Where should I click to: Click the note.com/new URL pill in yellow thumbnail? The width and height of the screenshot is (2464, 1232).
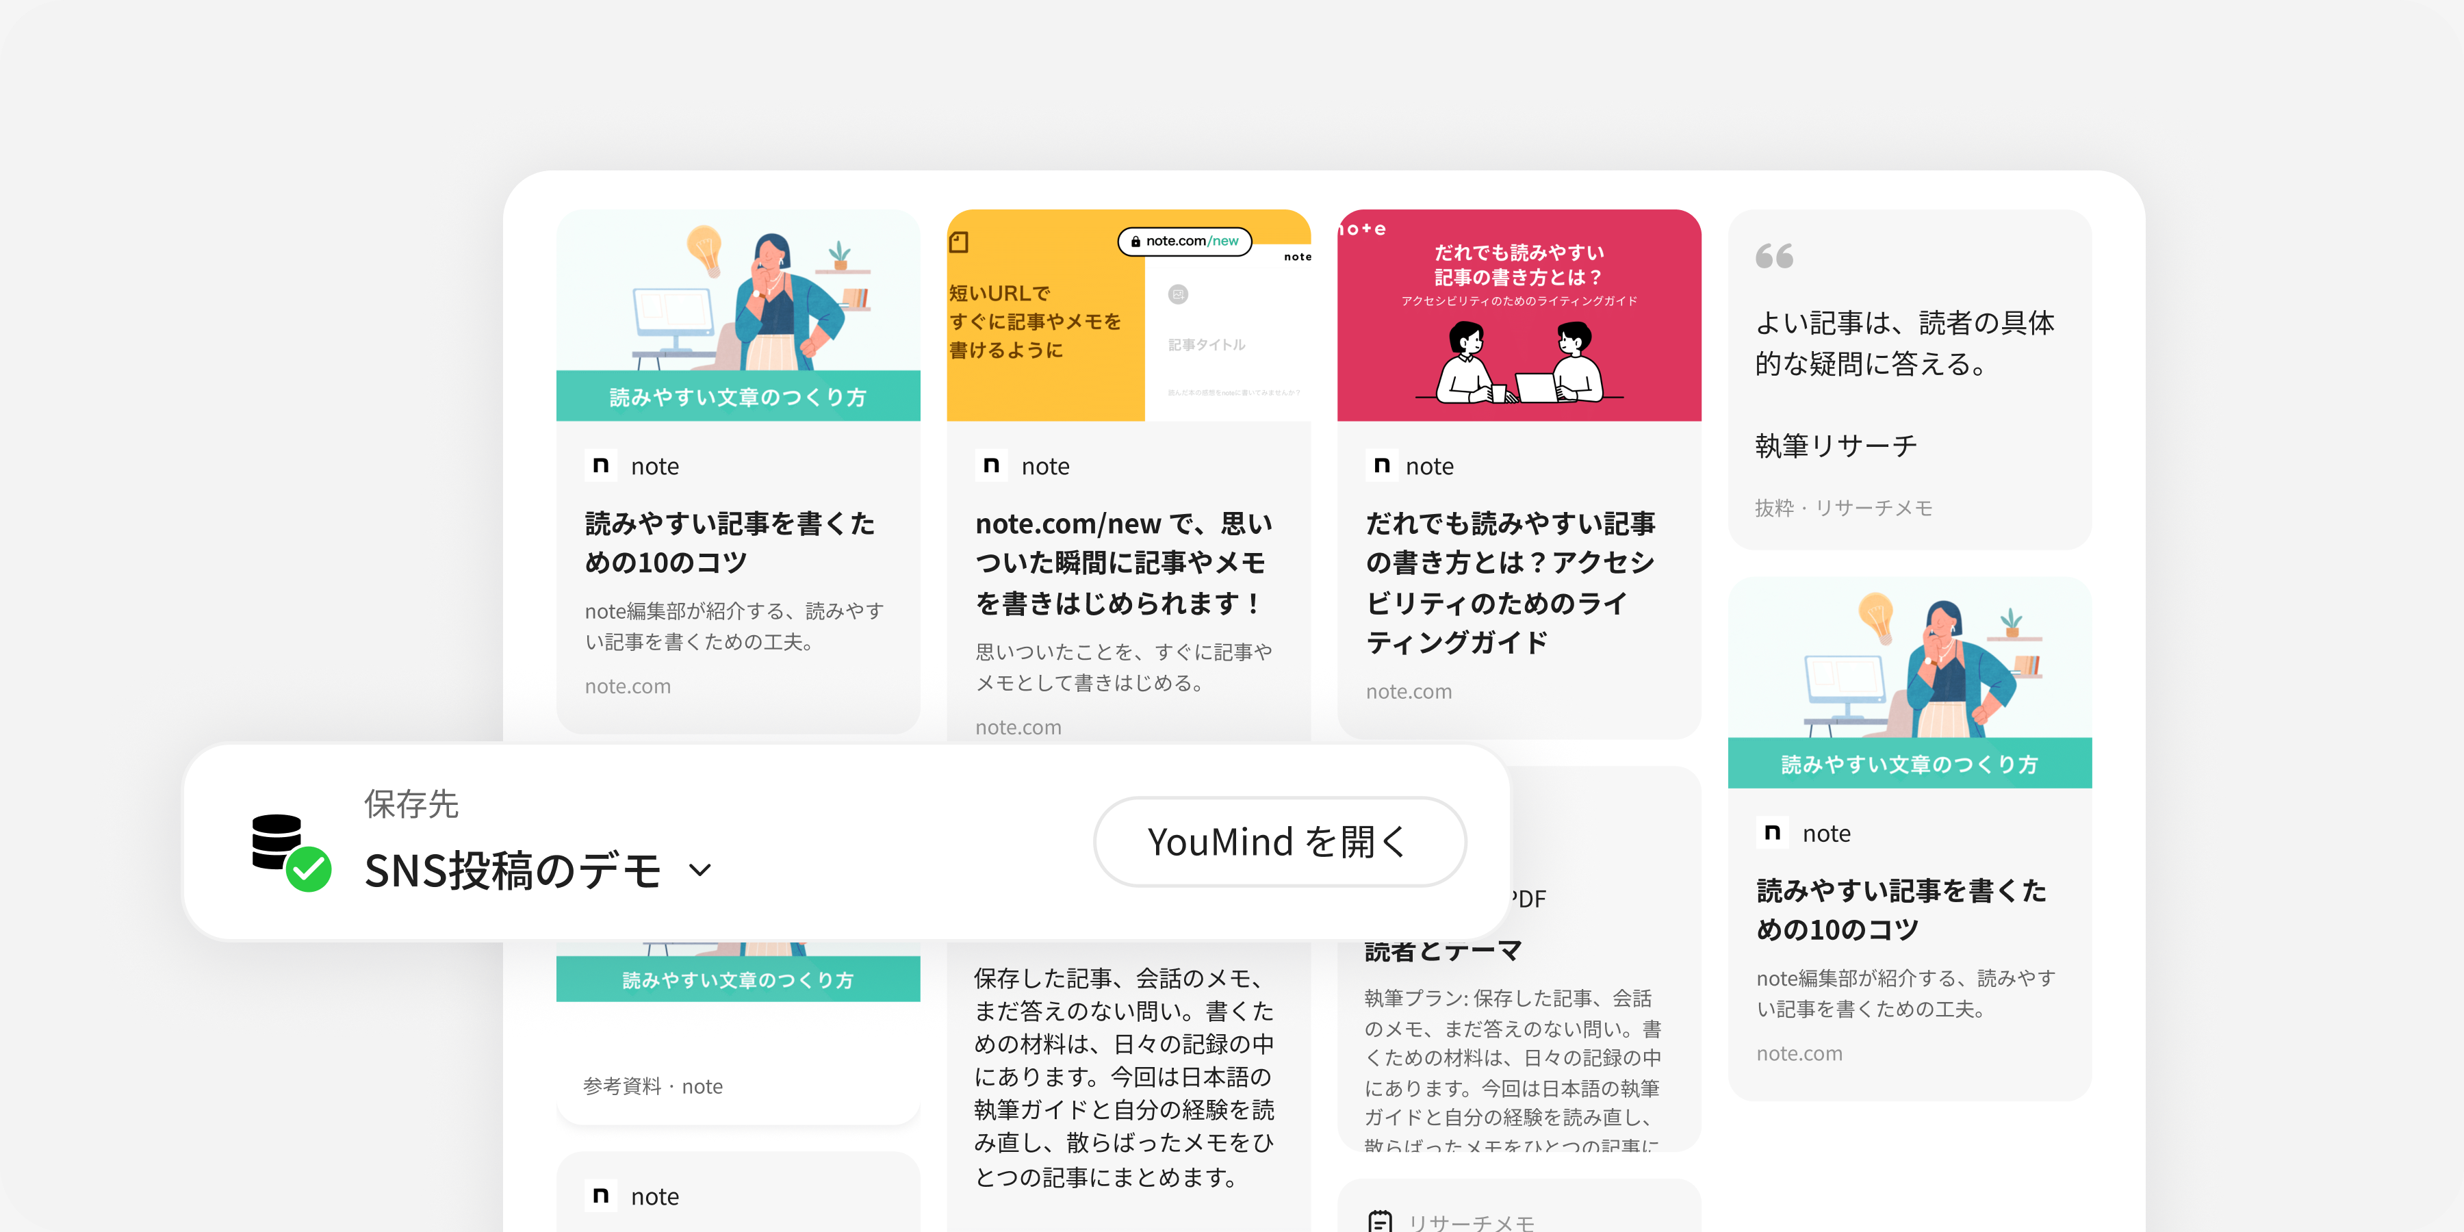click(1184, 241)
